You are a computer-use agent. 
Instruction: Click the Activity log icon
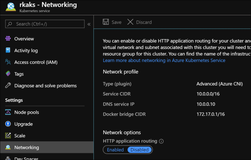8,51
